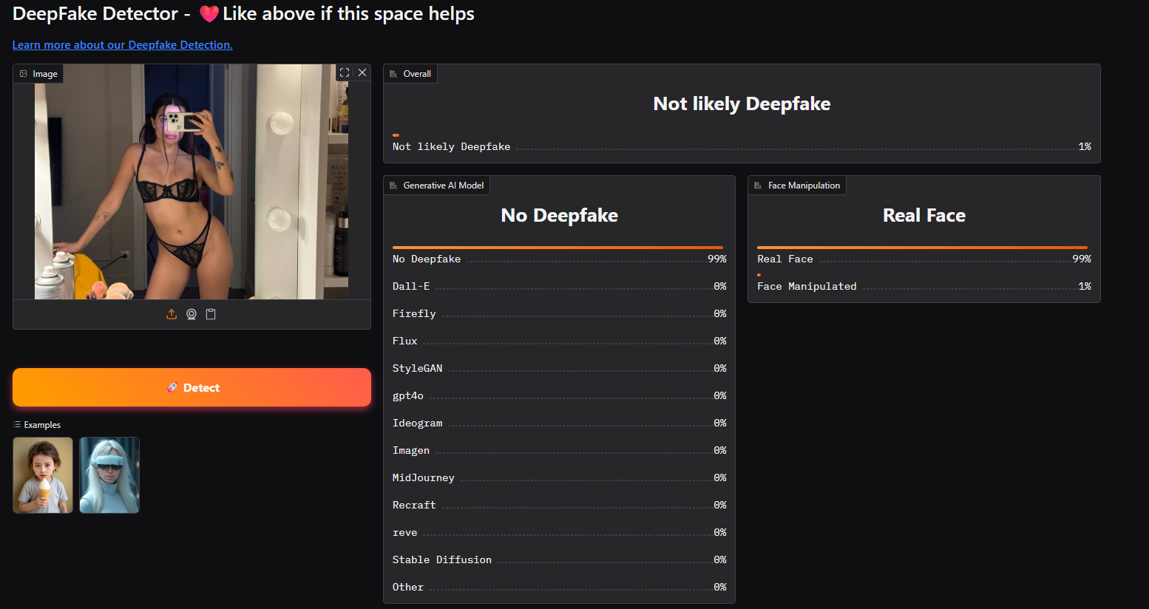Click the 'Other' result row
The width and height of the screenshot is (1149, 609).
point(560,587)
